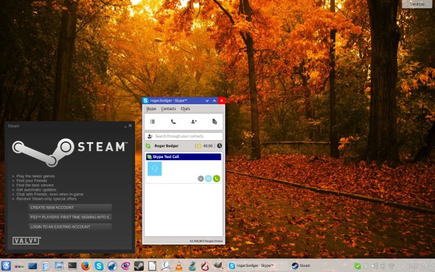This screenshot has height=272, width=435.
Task: Open the network wifi tray icon
Action: point(391,266)
